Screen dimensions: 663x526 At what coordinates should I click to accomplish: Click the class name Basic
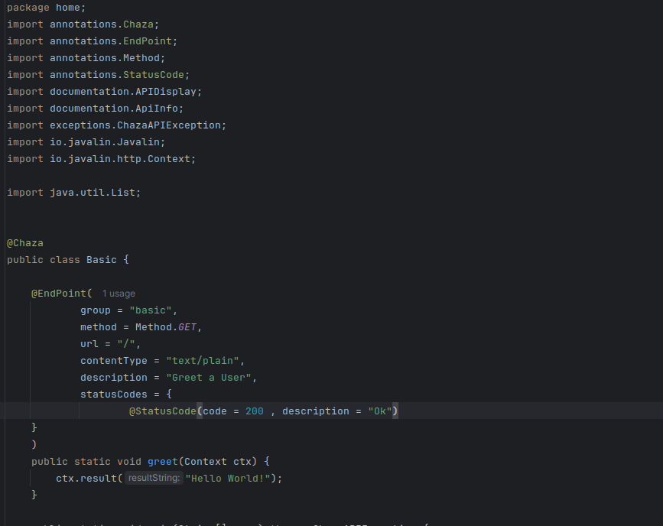coord(101,260)
